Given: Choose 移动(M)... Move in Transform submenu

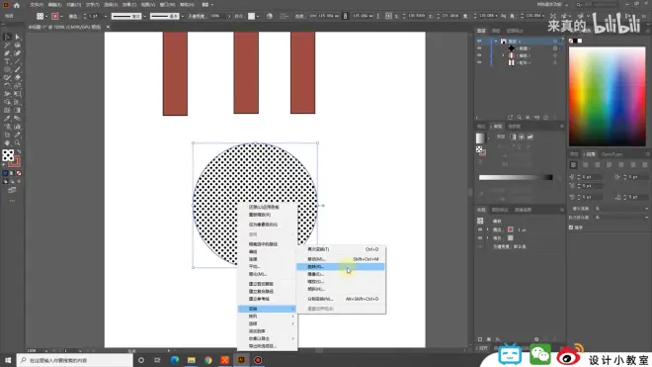Looking at the screenshot, I should 341,259.
